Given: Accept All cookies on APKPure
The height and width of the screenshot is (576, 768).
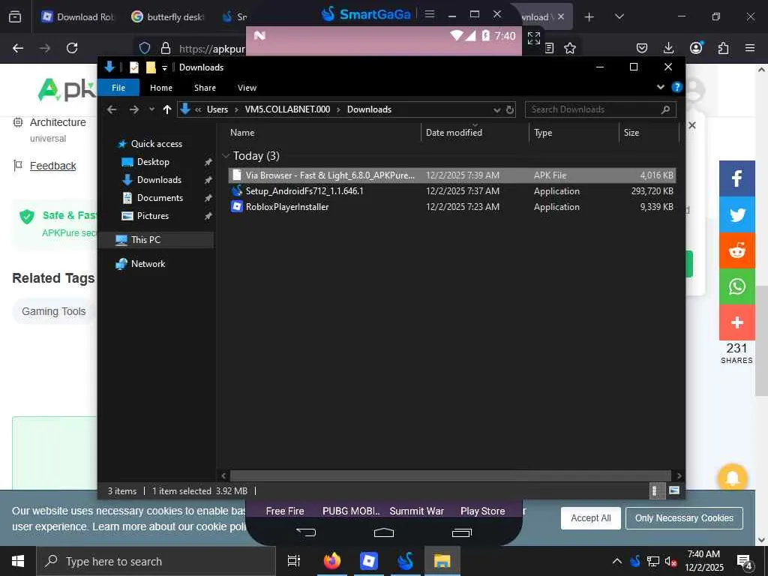Looking at the screenshot, I should (x=591, y=518).
